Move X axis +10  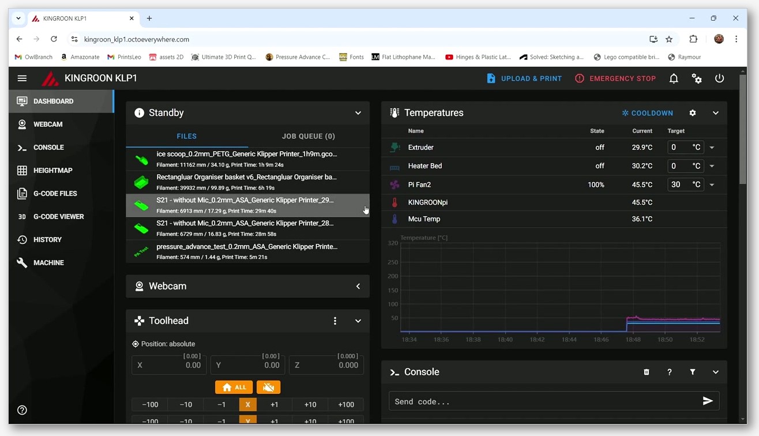tap(310, 405)
